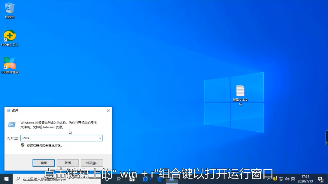Click the network status tray icon
Screen dimensions: 328x184
[281, 179]
